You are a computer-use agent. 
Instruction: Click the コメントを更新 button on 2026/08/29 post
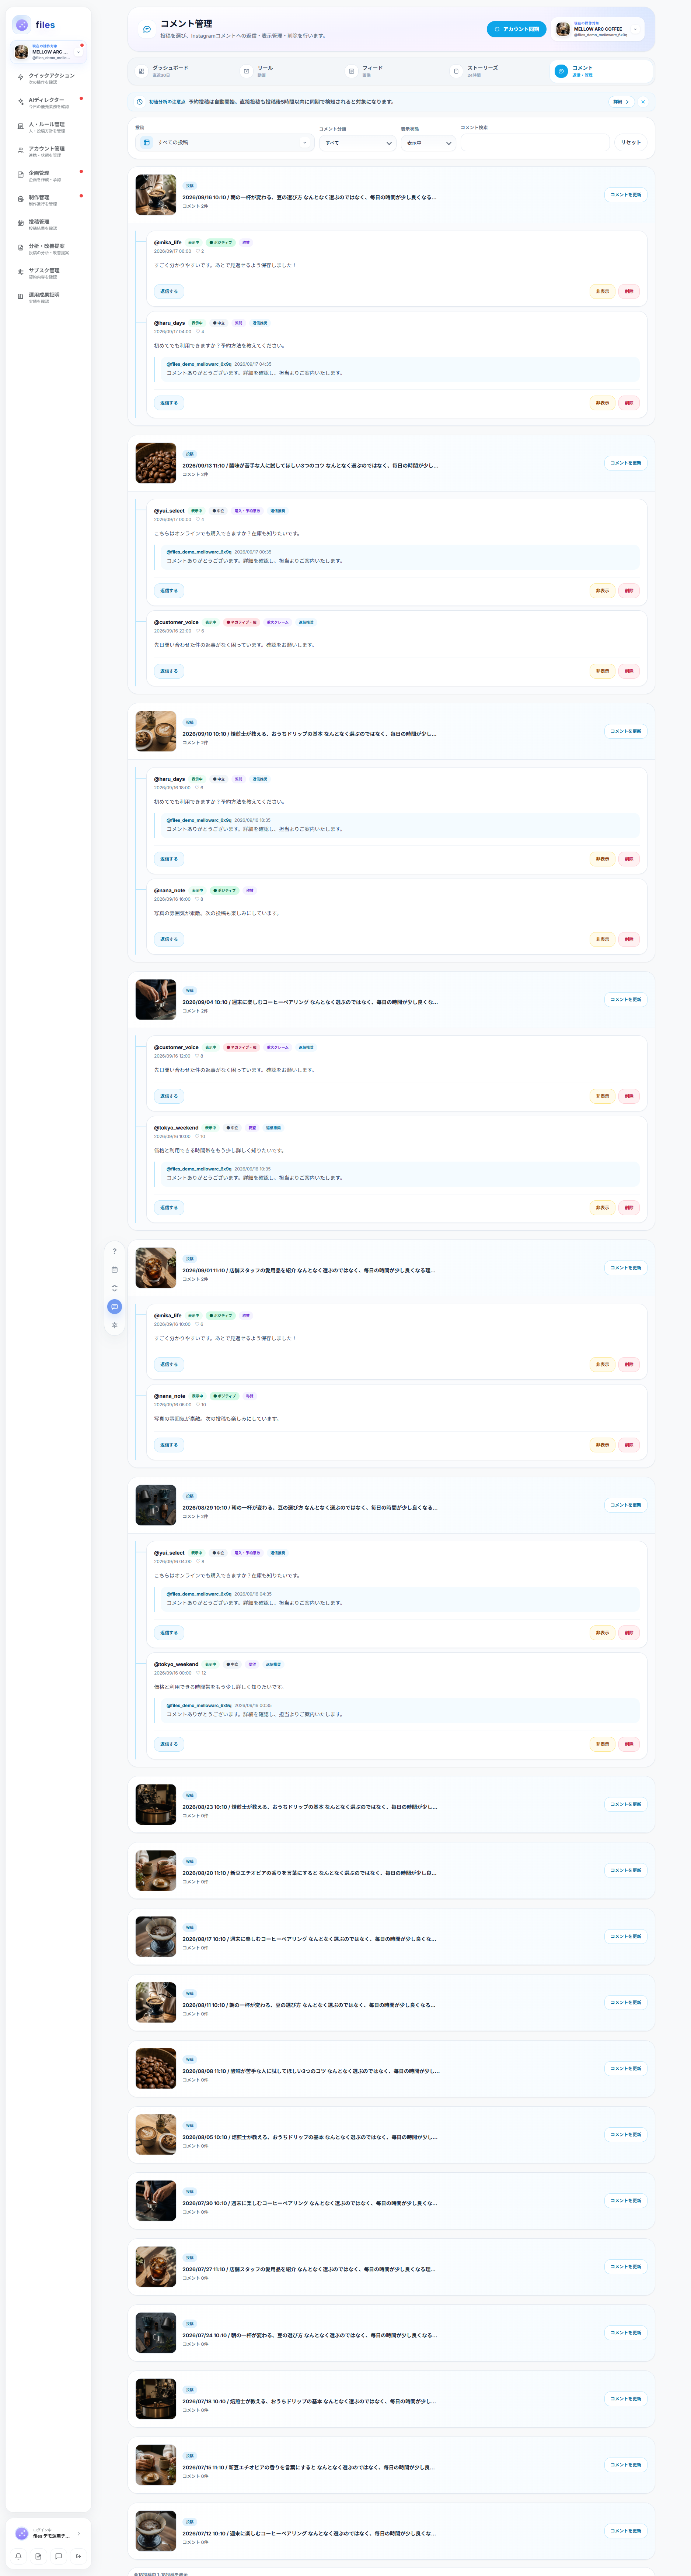pos(626,1505)
